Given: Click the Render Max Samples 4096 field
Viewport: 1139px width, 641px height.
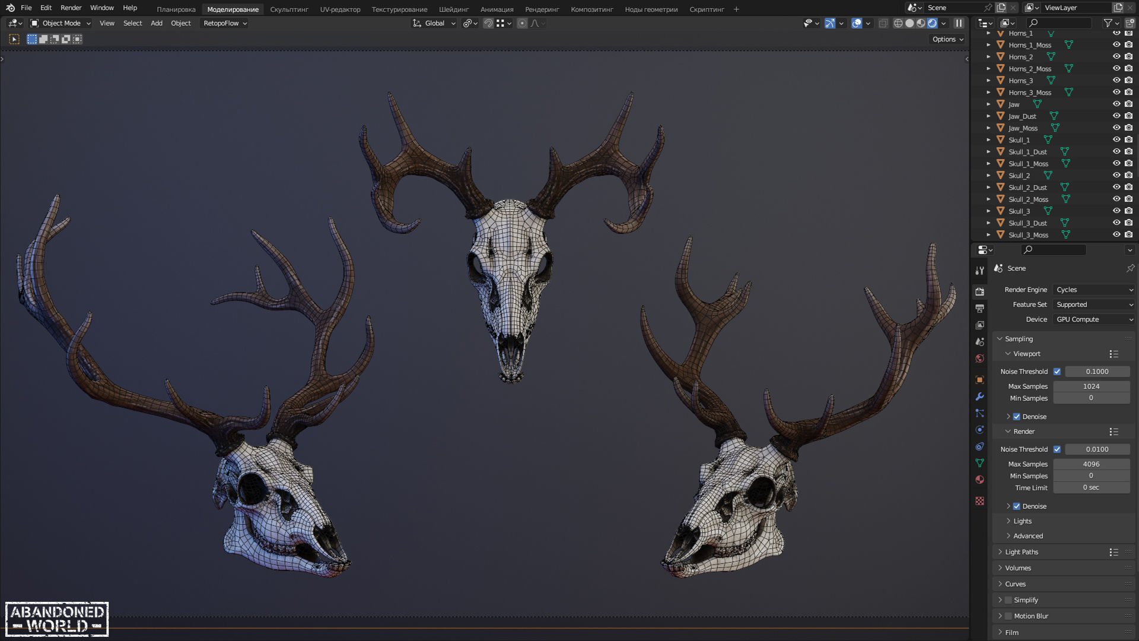Looking at the screenshot, I should (x=1091, y=464).
